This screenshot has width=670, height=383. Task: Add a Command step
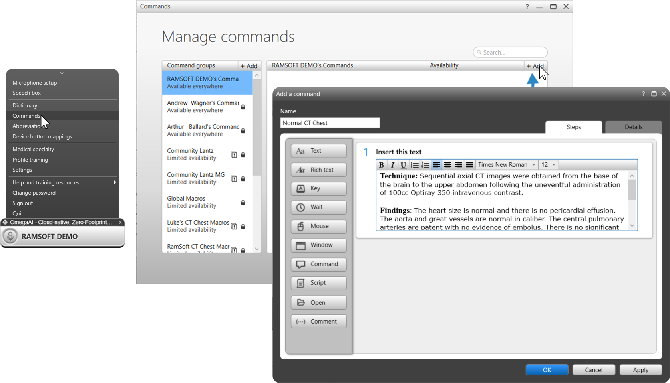[318, 264]
